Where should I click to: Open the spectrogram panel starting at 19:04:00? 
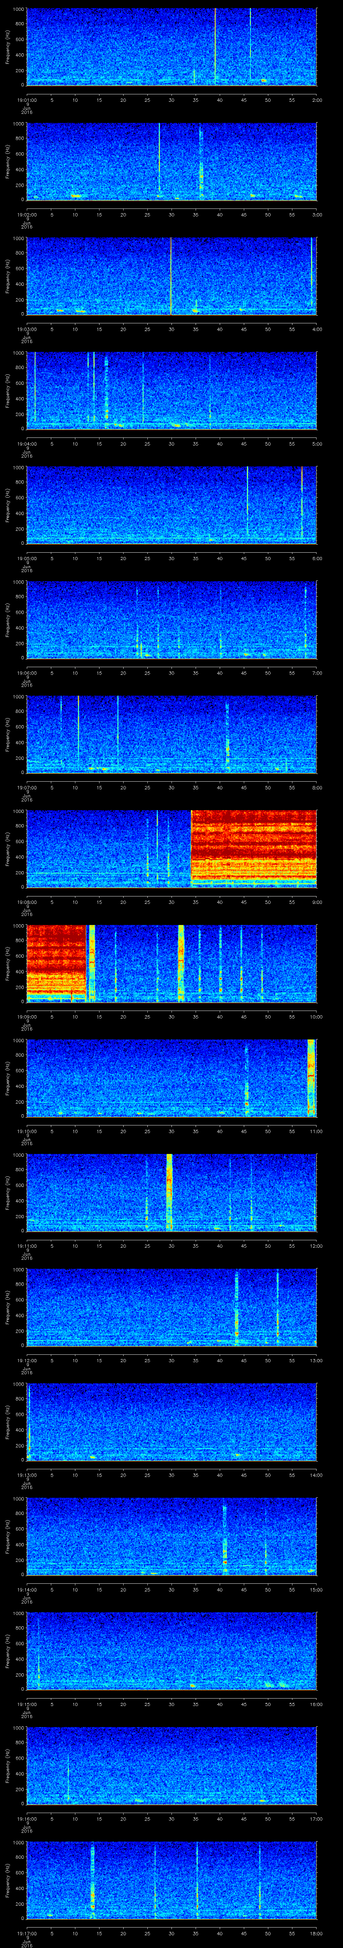tap(172, 390)
